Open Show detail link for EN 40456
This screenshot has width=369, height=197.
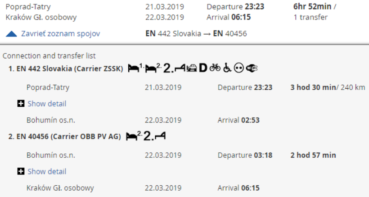coord(47,172)
